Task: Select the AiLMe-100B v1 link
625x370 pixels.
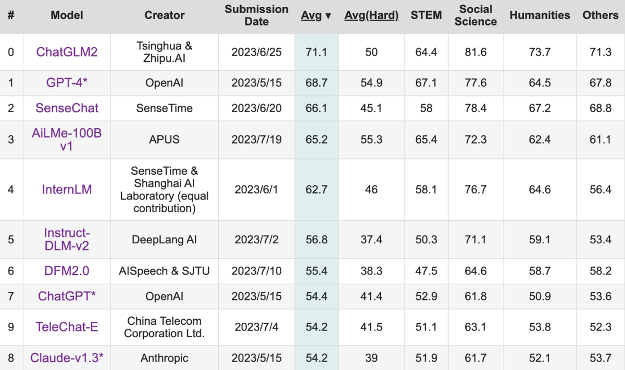Action: [67, 139]
